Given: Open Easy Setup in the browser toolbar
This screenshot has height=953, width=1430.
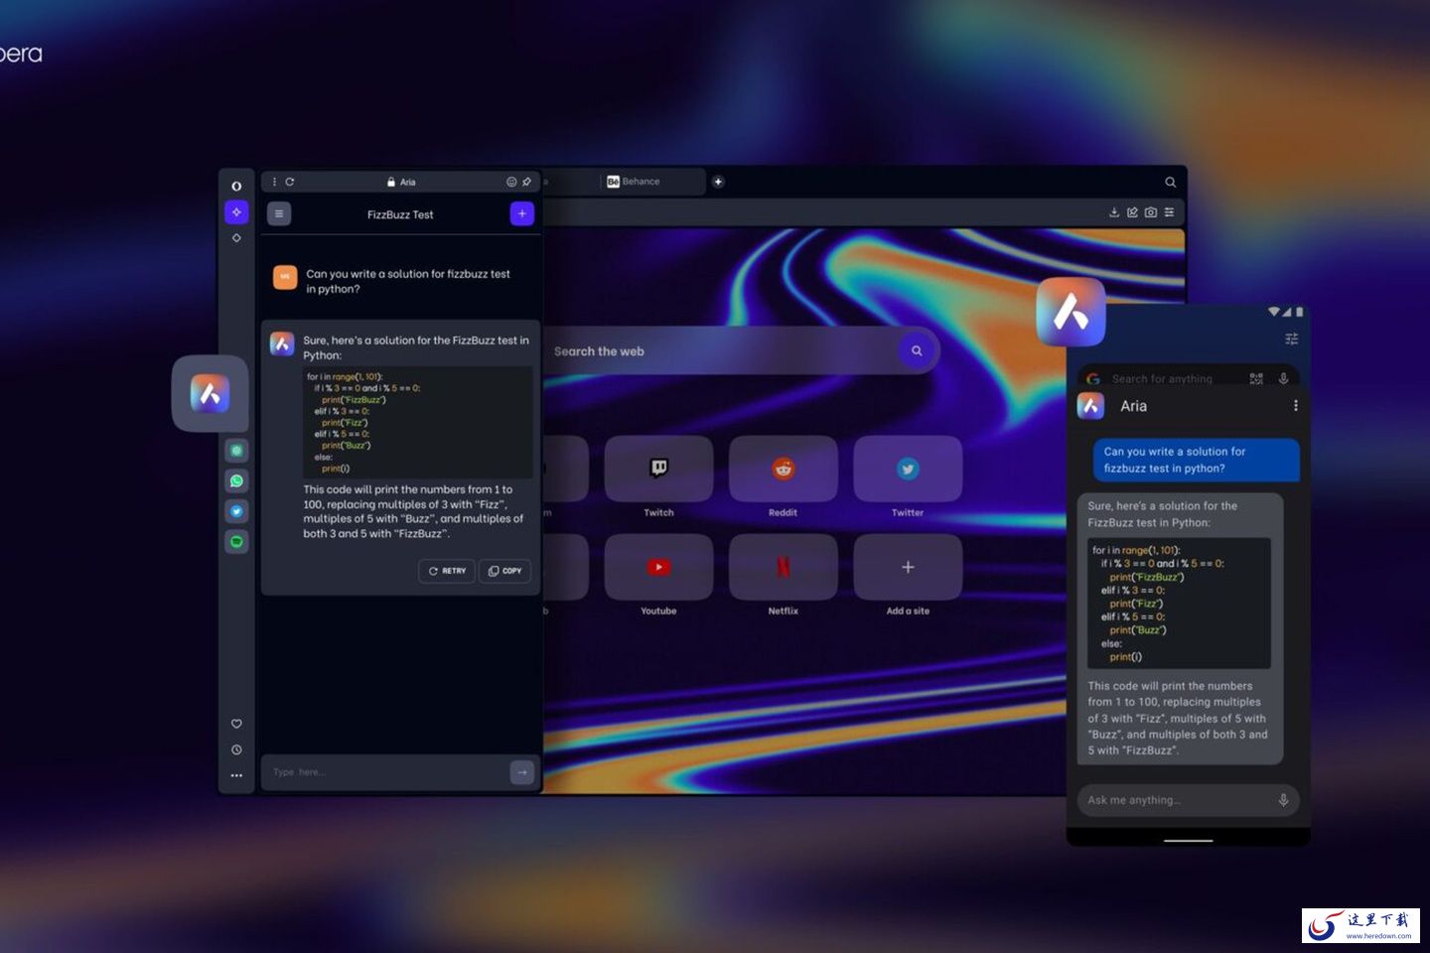Looking at the screenshot, I should [x=1169, y=212].
